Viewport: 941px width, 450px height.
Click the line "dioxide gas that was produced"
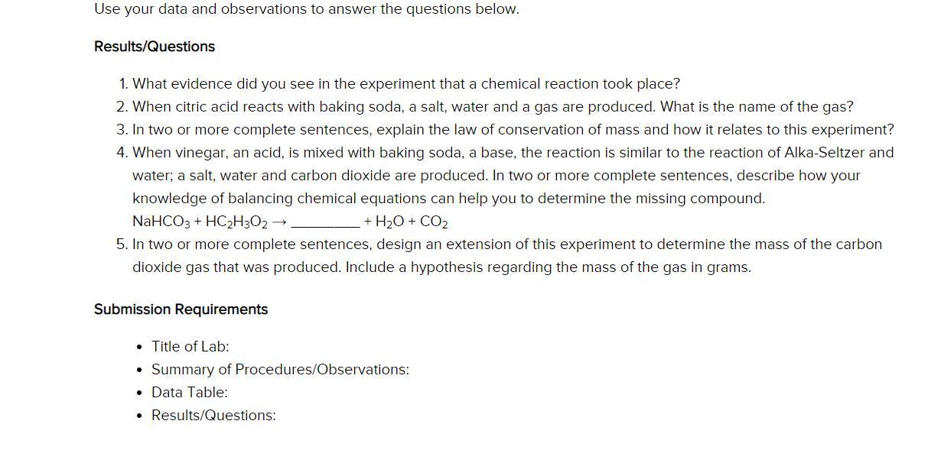click(x=441, y=267)
